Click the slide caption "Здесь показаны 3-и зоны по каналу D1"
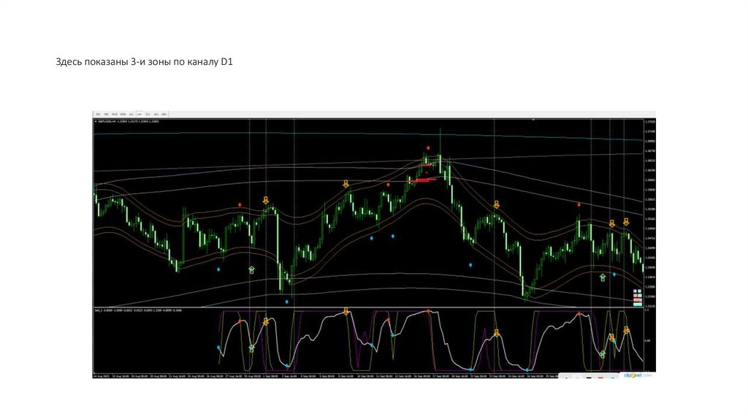This screenshot has height=419, width=748. (x=144, y=62)
